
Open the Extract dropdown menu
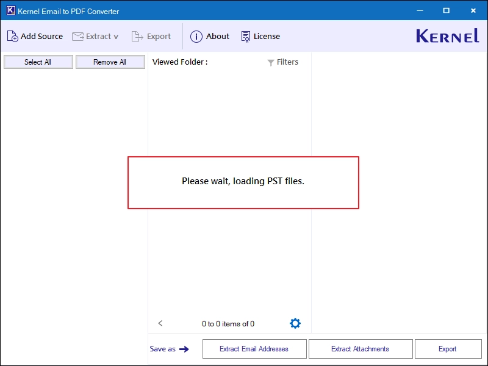[x=95, y=37]
